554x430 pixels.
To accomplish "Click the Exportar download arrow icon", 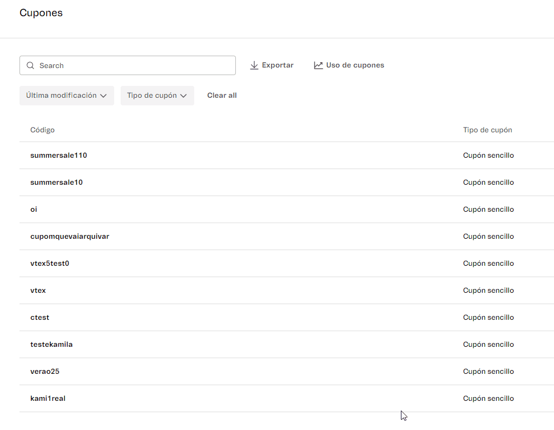I will [x=254, y=65].
